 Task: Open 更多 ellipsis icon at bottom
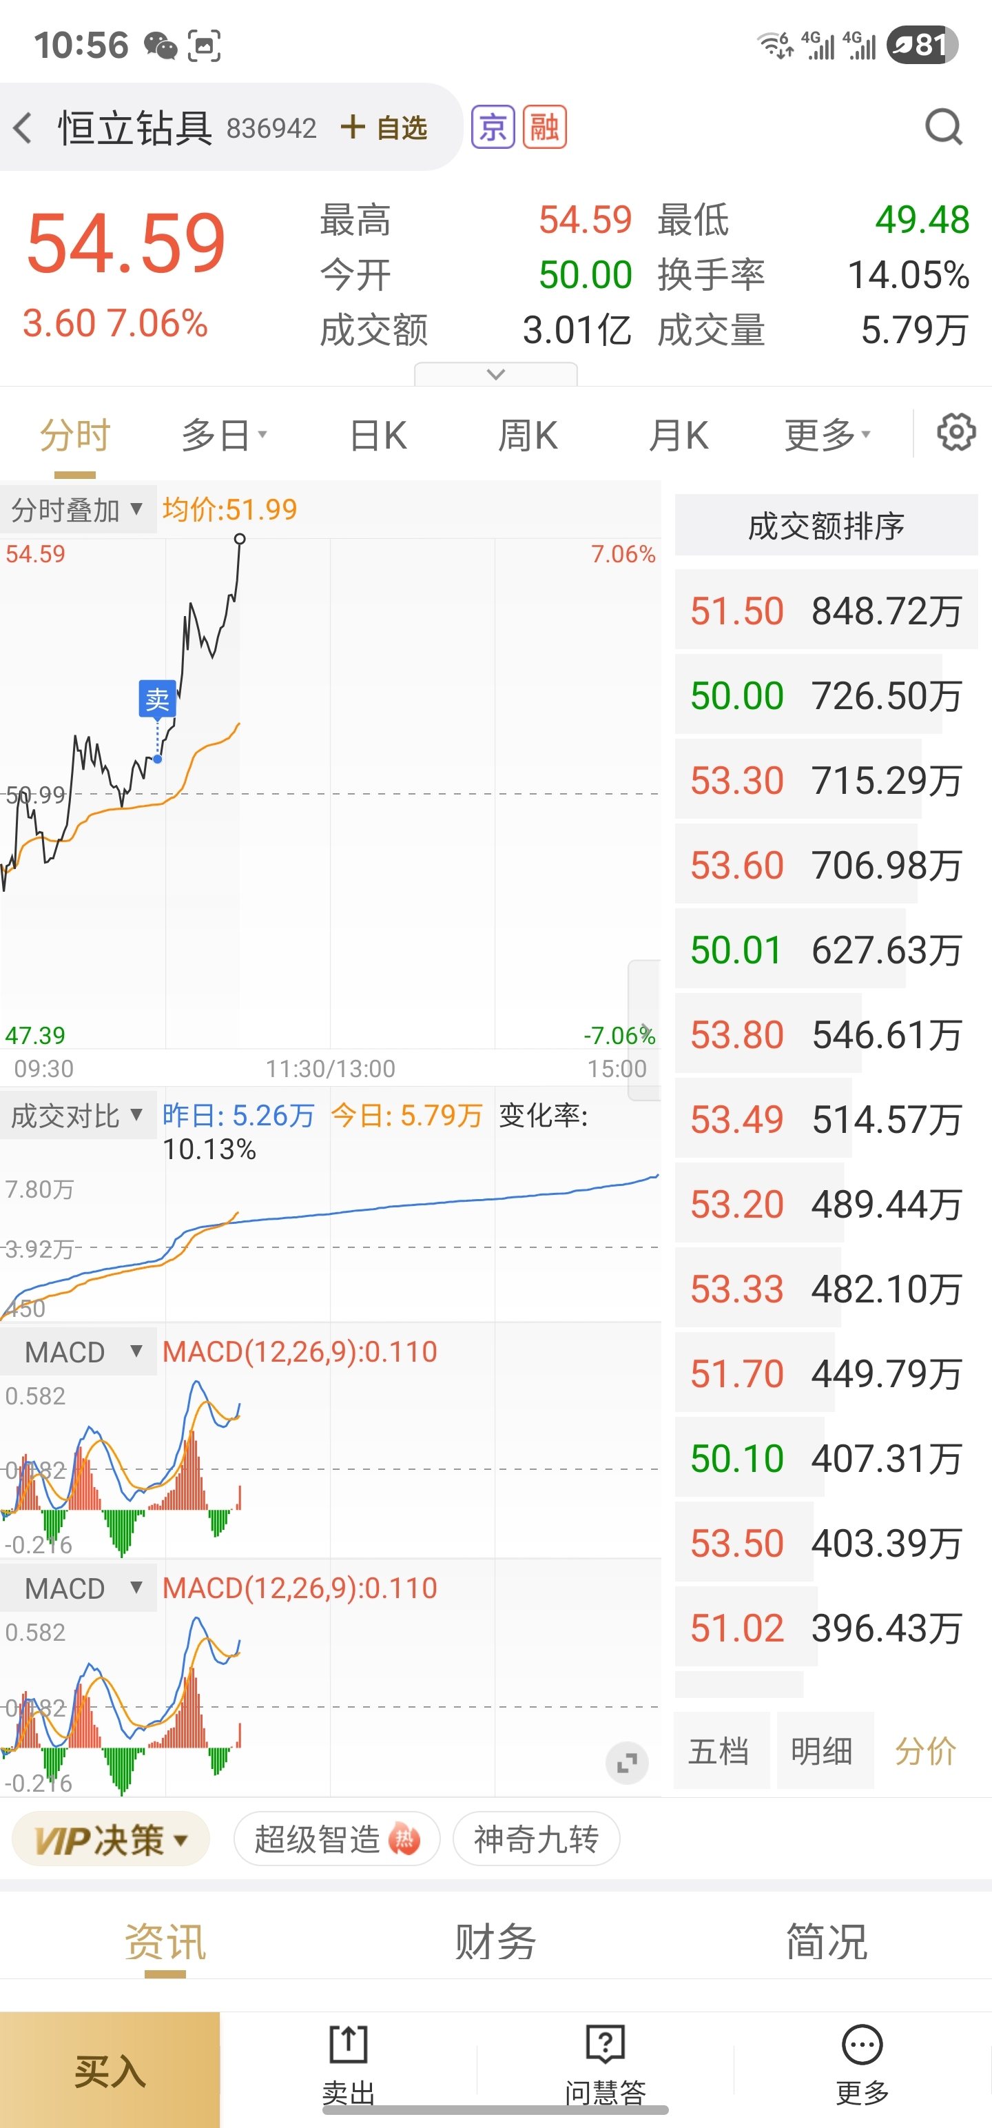click(862, 2045)
